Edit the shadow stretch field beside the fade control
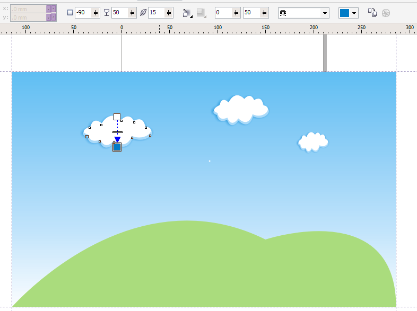The image size is (417, 311). click(x=251, y=13)
